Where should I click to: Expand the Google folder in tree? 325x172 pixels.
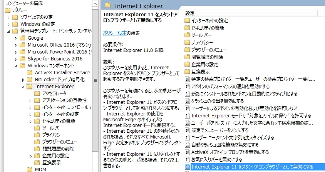point(16,38)
